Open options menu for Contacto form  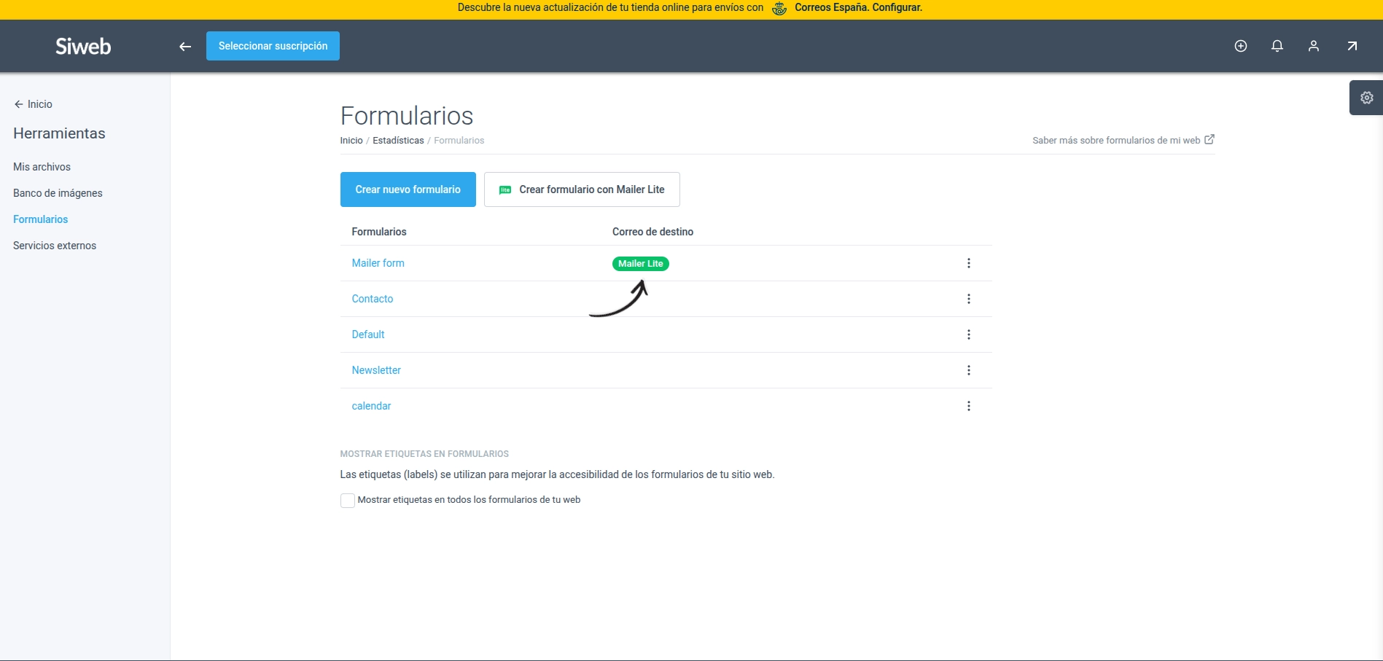(x=969, y=299)
